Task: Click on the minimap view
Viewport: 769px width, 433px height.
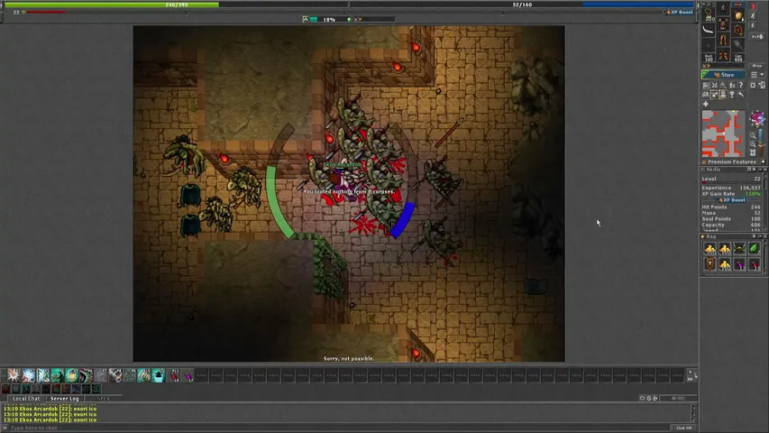Action: pyautogui.click(x=723, y=134)
